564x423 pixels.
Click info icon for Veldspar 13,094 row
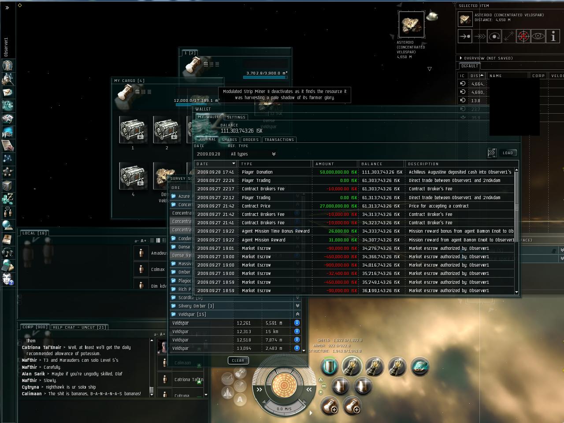point(297,348)
